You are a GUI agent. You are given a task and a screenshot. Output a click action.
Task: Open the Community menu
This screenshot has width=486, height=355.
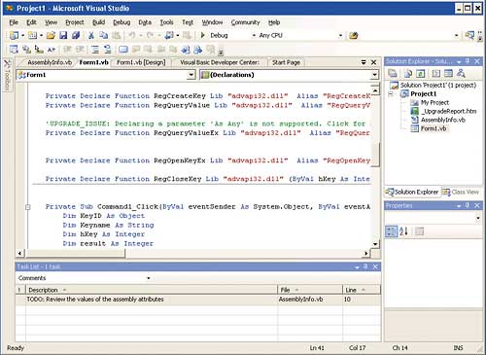245,22
